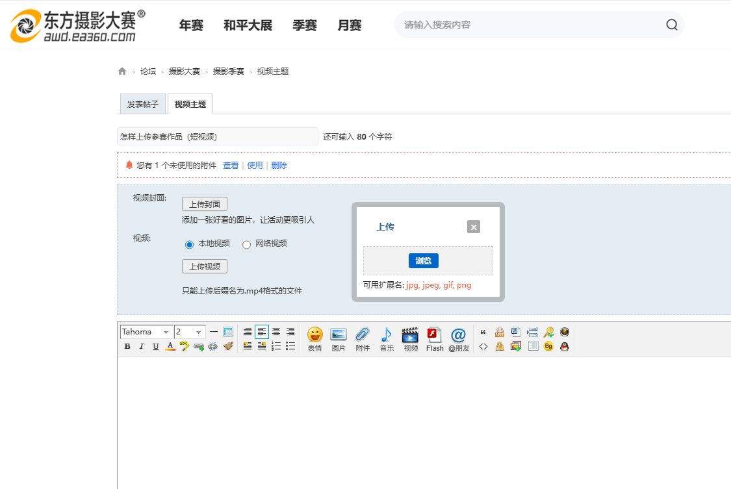Screen dimensions: 731x489
Task: Choose the 网络视频 radio option
Action: pyautogui.click(x=246, y=245)
